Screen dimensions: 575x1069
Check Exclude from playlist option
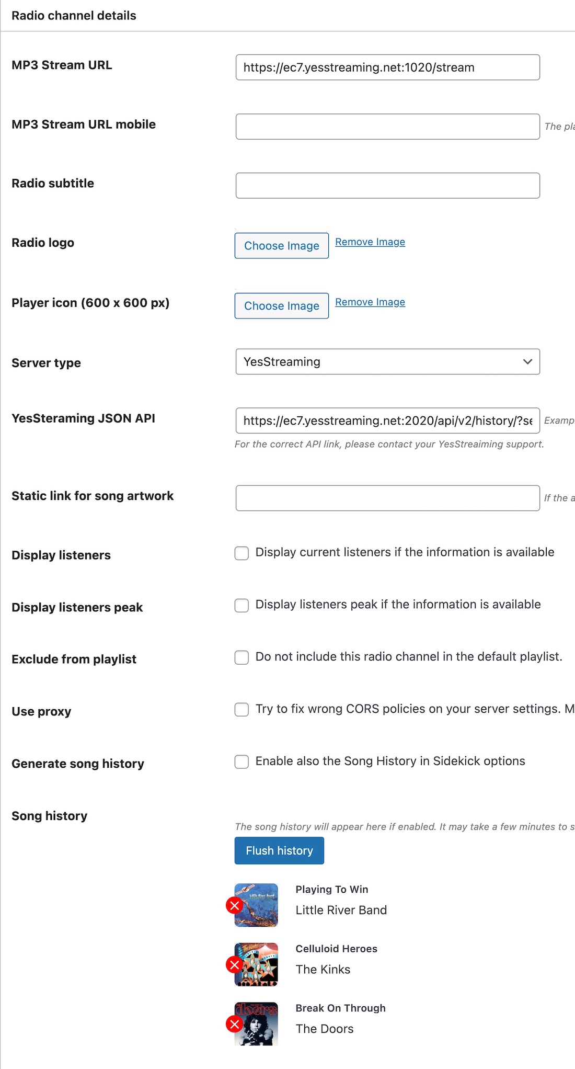[241, 657]
